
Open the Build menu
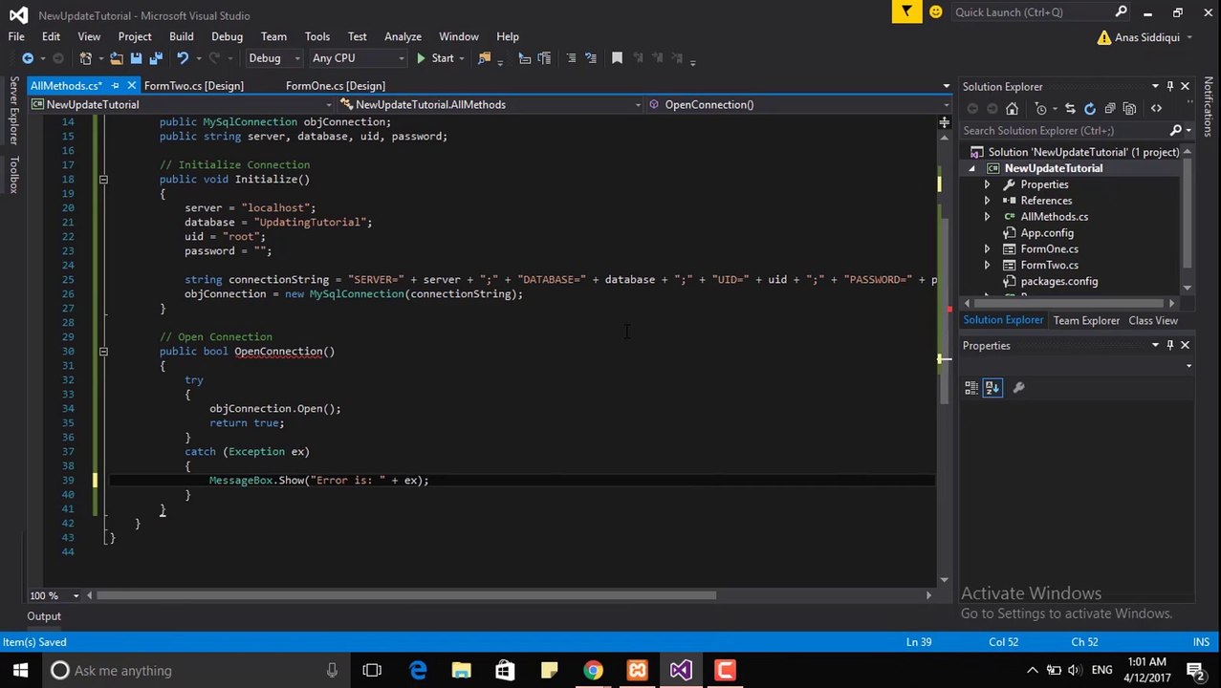pos(181,36)
